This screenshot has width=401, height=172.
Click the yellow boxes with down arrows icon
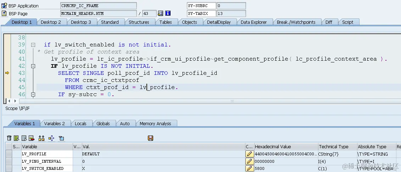click(x=41, y=138)
